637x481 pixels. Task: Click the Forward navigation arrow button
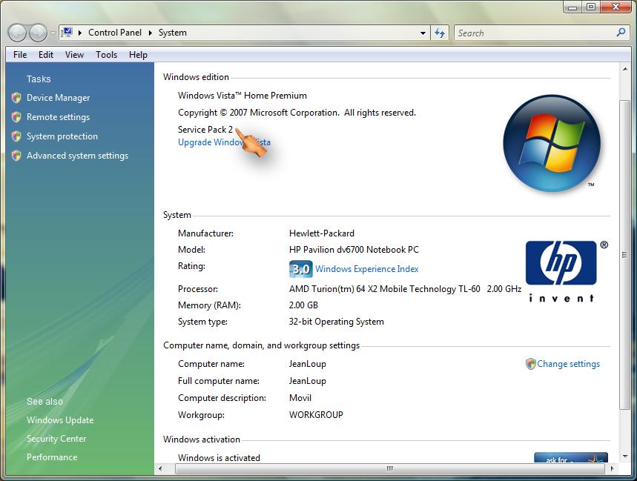38,33
